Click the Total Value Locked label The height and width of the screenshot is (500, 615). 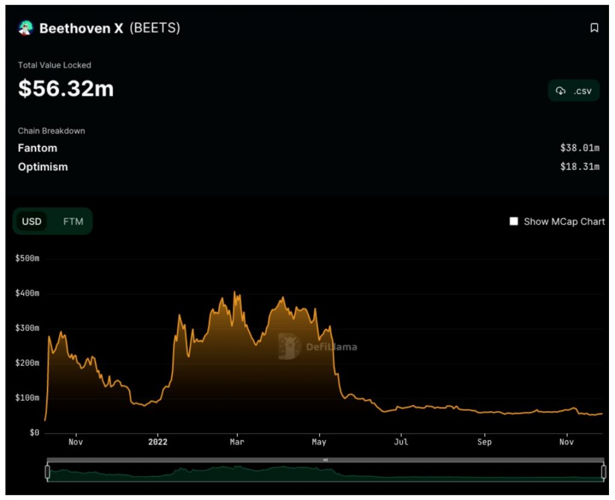pos(55,65)
